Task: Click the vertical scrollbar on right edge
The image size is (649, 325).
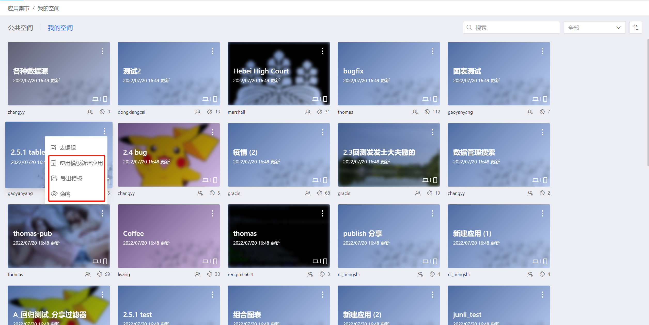Action: 647,103
